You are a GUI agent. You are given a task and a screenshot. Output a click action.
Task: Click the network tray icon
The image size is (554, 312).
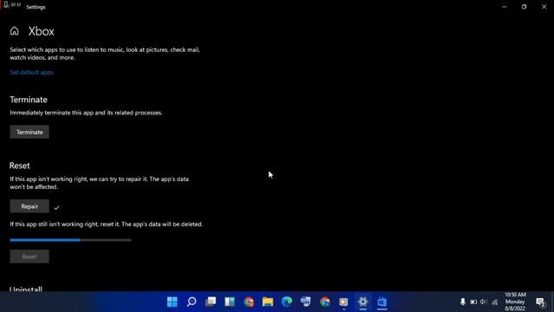coord(494,302)
